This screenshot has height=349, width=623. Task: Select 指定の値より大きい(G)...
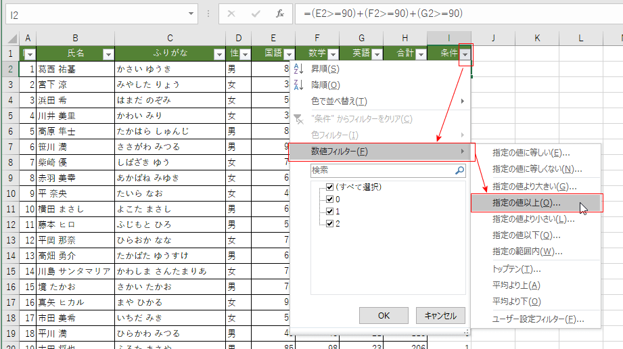tap(536, 187)
